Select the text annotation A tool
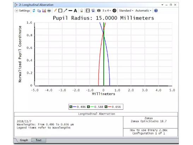This screenshot has height=145, width=193. tap(75, 11)
